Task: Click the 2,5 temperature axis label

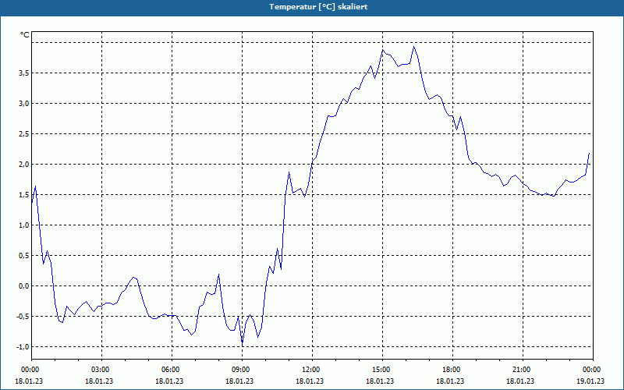Action: [x=23, y=133]
